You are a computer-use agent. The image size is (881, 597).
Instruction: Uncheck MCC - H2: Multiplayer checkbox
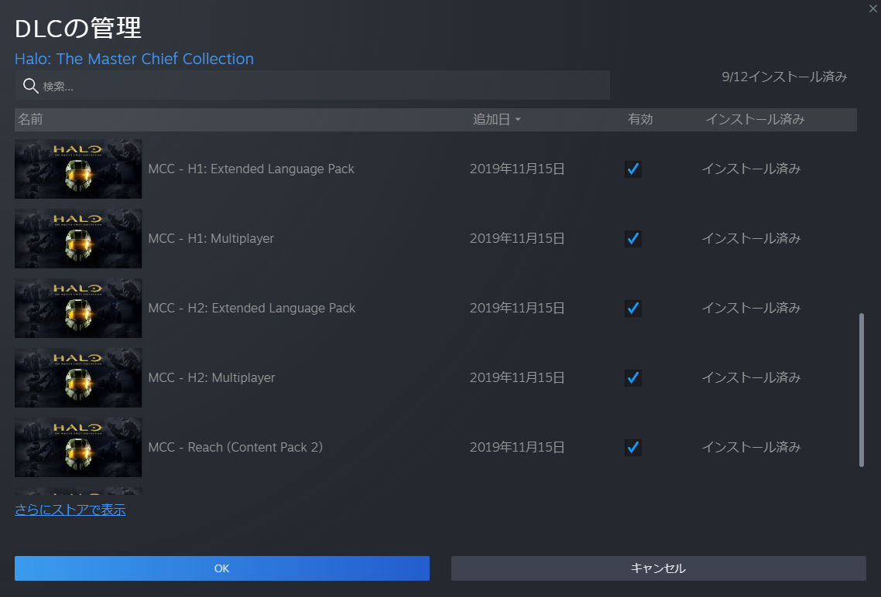(633, 377)
